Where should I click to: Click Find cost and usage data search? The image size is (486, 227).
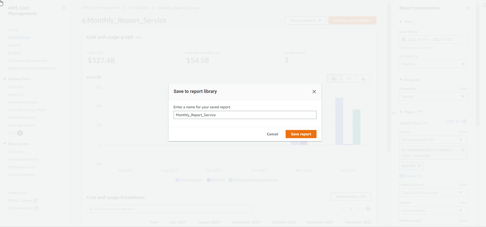point(169,209)
